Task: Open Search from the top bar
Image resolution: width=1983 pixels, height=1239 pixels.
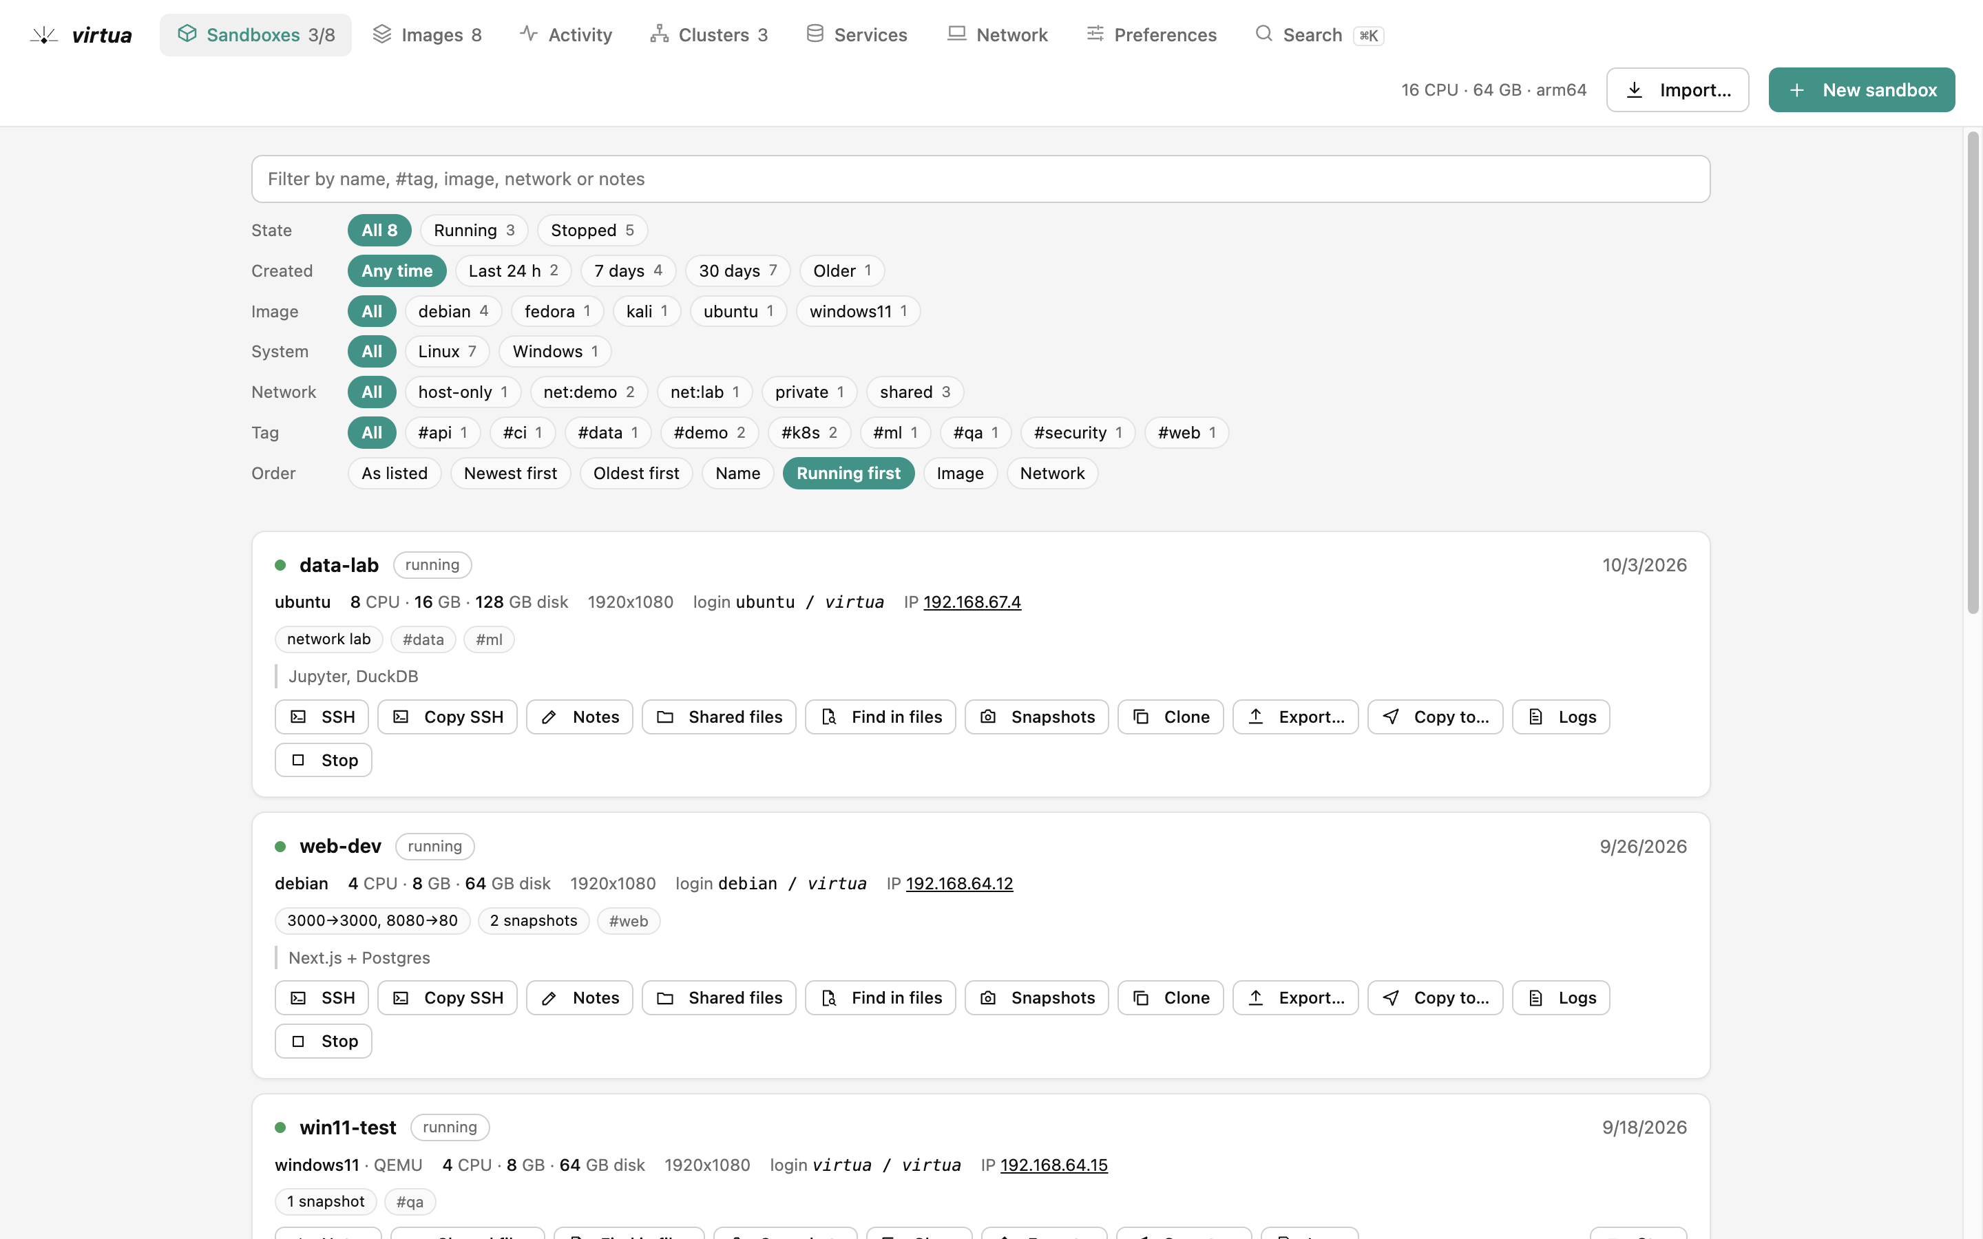Action: (1319, 35)
